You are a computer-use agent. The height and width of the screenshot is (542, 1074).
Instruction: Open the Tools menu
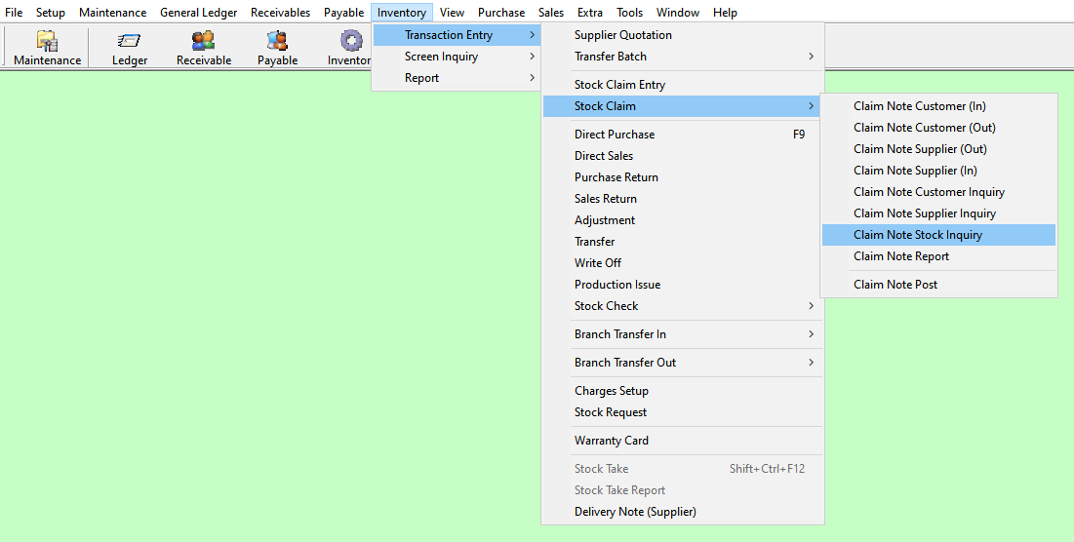629,13
